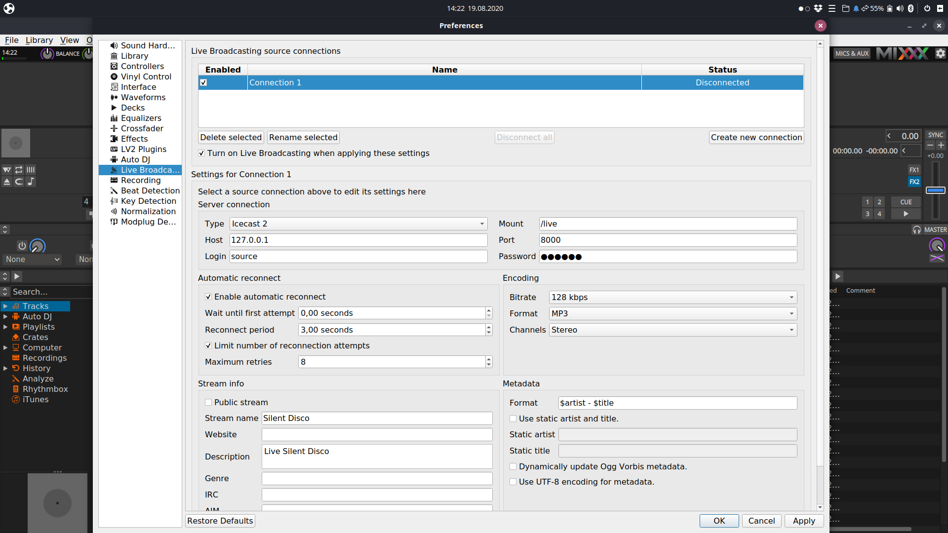Toggle Turn on Live Broadcasting checkbox
948x533 pixels.
point(201,153)
